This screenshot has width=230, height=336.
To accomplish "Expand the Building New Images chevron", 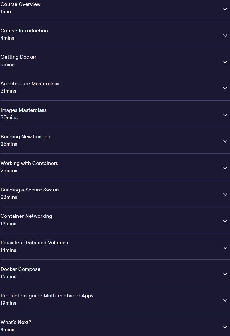I will (225, 141).
